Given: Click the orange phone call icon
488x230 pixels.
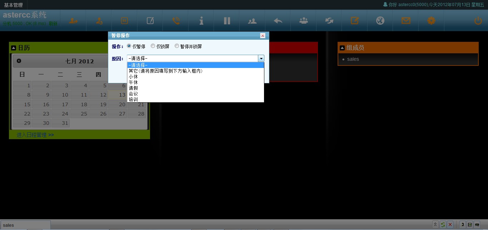Looking at the screenshot, I should pos(176,21).
